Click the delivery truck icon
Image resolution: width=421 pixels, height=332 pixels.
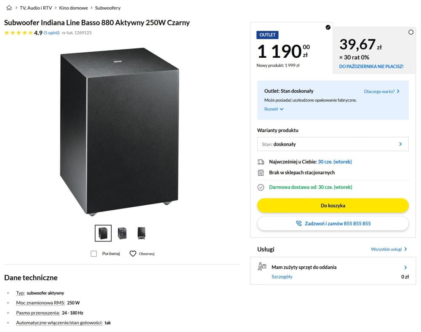tap(261, 162)
